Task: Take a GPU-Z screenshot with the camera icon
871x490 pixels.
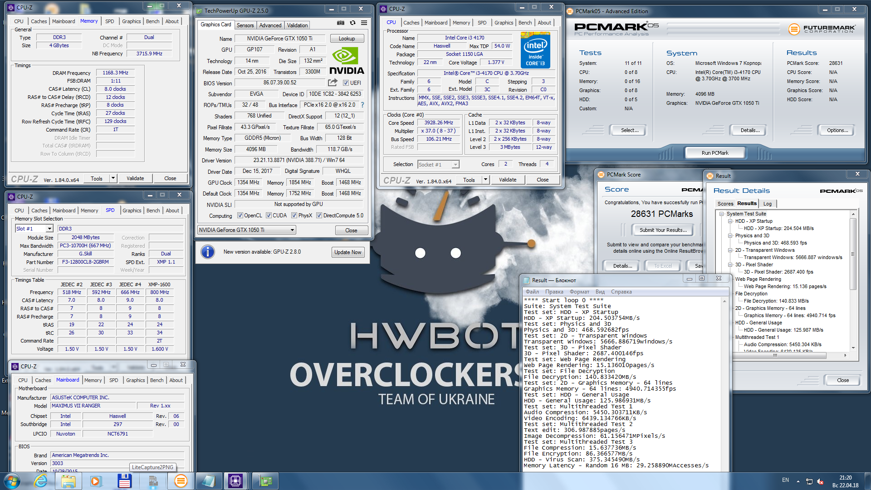Action: tap(340, 23)
